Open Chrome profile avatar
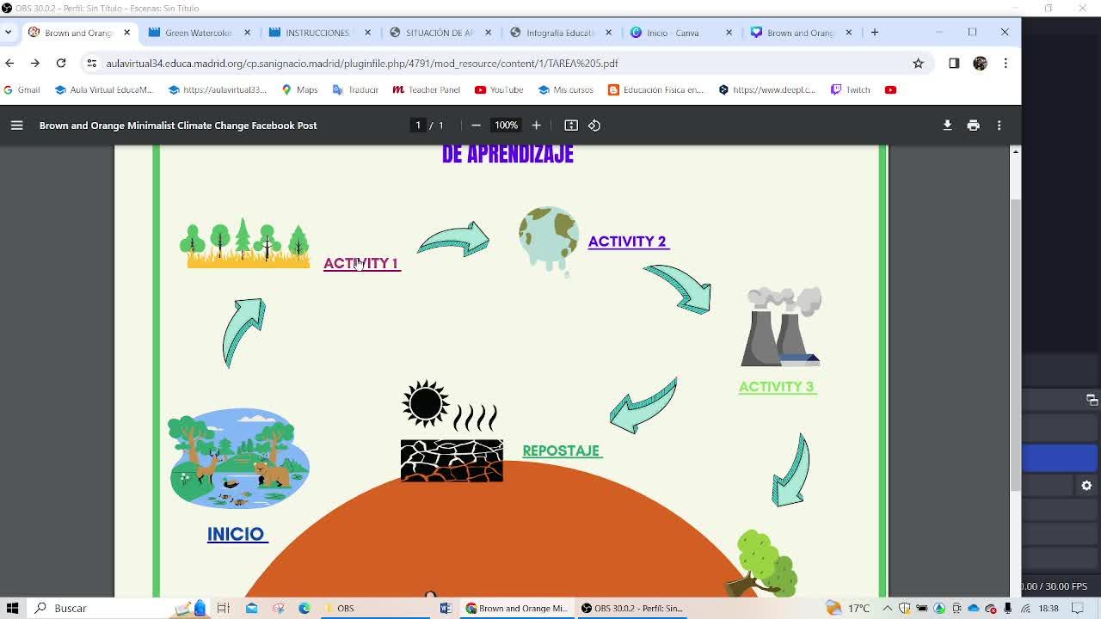This screenshot has width=1101, height=619. tap(980, 63)
